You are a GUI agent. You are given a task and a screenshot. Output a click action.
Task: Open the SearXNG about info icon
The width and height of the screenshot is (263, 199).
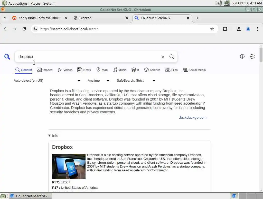tap(242, 57)
